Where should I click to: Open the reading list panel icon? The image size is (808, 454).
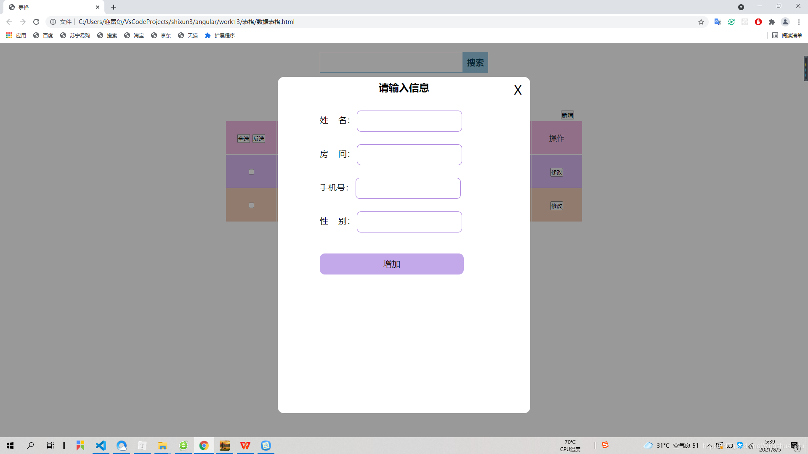point(776,35)
